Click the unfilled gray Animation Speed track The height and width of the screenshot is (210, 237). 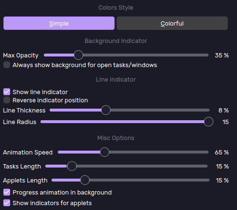159,152
